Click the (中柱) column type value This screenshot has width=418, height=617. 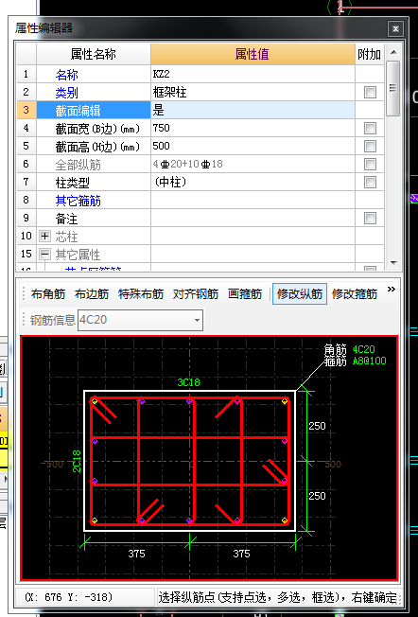coord(253,183)
